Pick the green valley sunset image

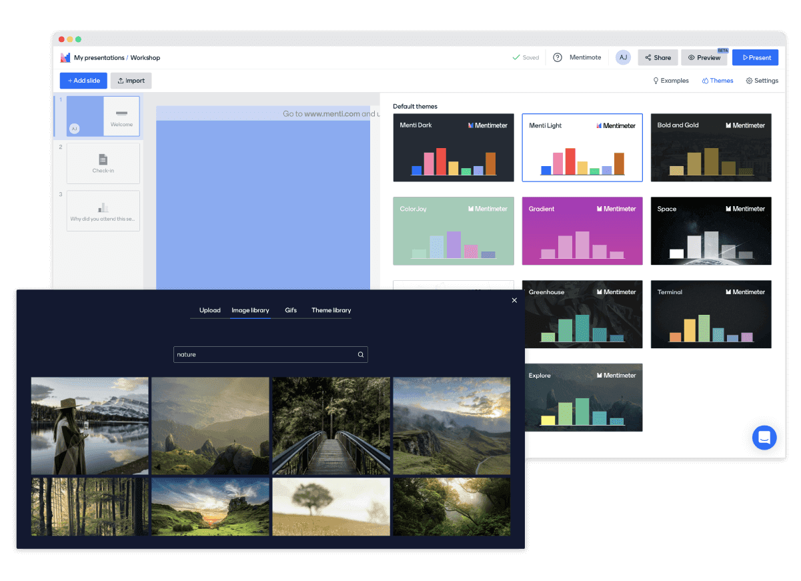[211, 506]
